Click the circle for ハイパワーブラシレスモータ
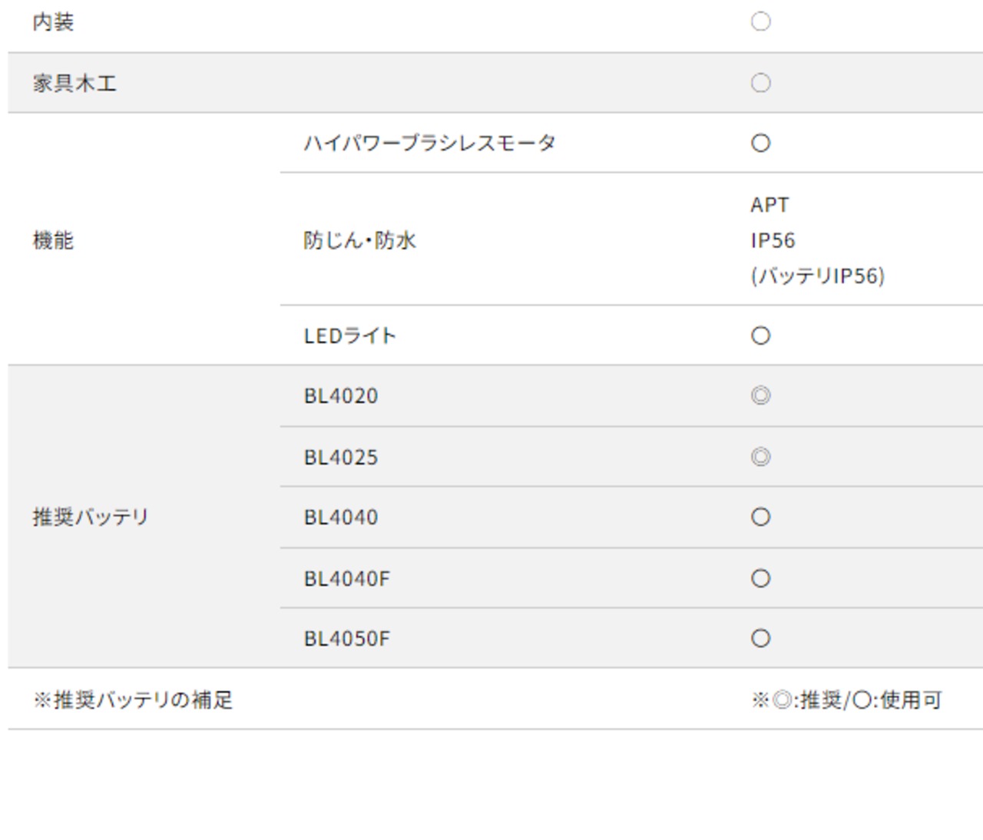The height and width of the screenshot is (840, 983). pos(760,143)
